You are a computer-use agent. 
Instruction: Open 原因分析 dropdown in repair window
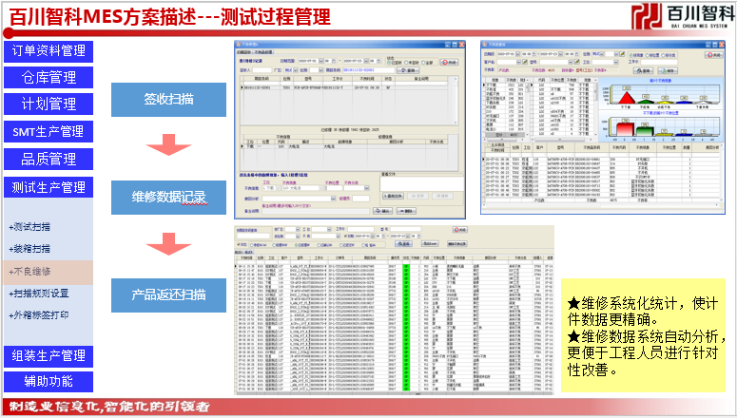(x=333, y=199)
